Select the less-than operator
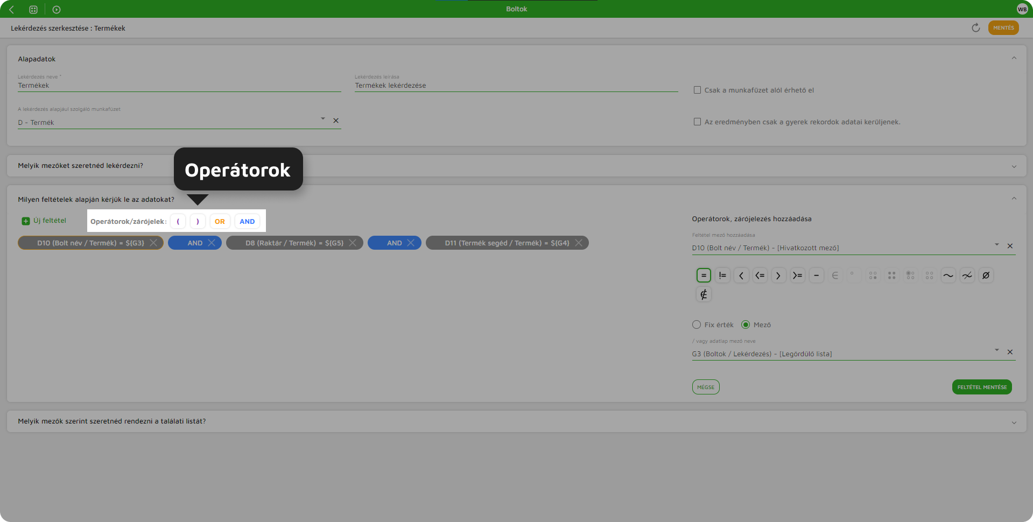The height and width of the screenshot is (522, 1033). click(x=741, y=276)
